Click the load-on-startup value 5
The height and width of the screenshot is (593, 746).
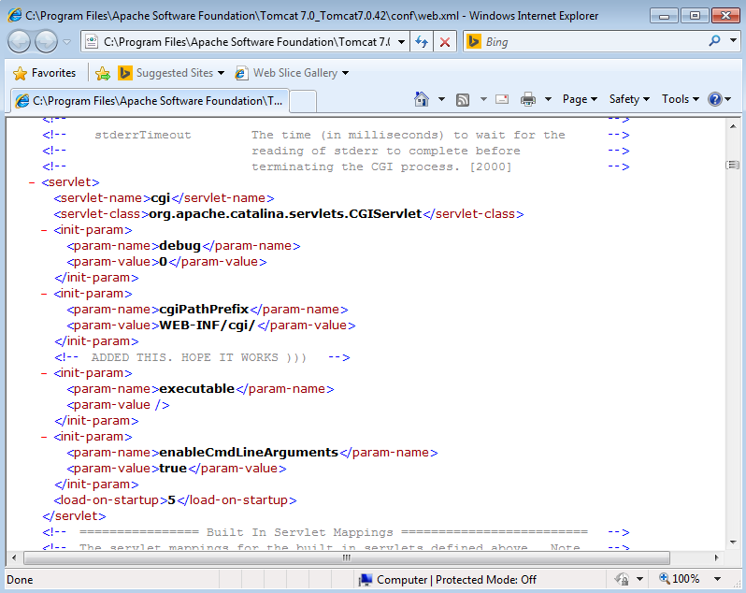(x=172, y=500)
